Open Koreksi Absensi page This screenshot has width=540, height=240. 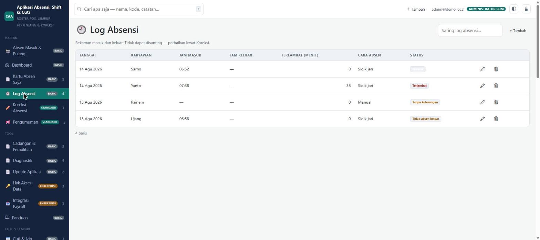point(34,108)
